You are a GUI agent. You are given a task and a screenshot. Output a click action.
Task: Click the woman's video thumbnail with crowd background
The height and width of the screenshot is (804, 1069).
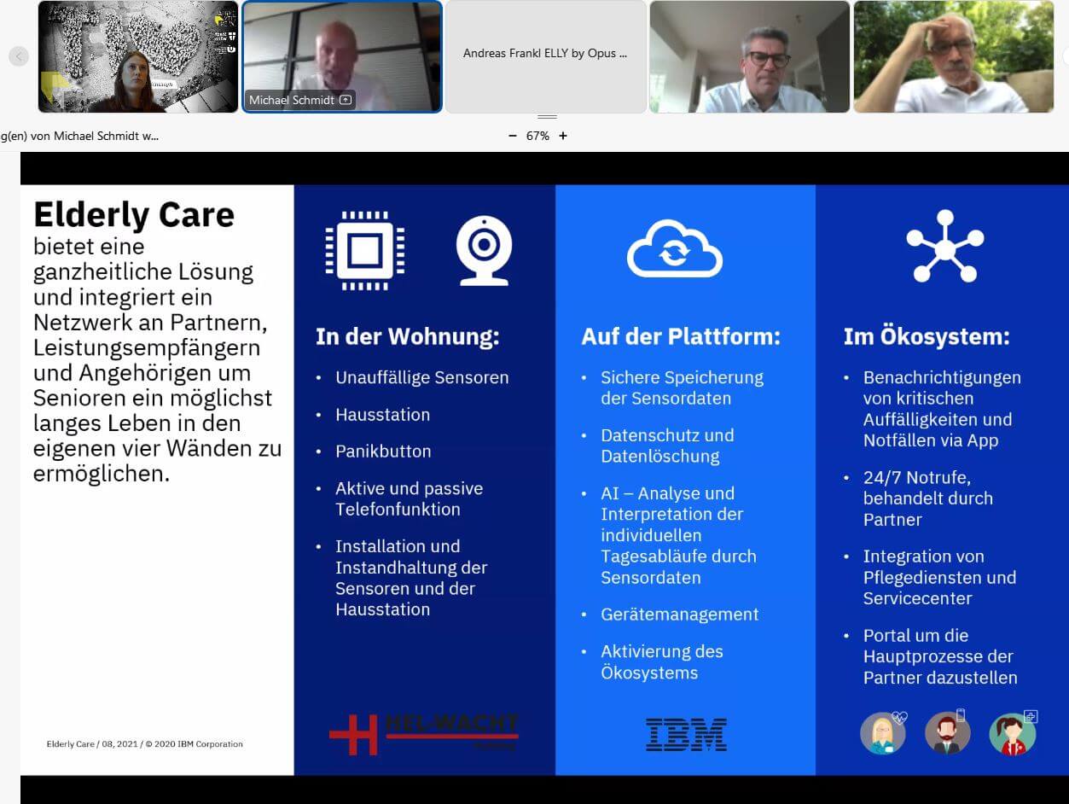coord(137,56)
